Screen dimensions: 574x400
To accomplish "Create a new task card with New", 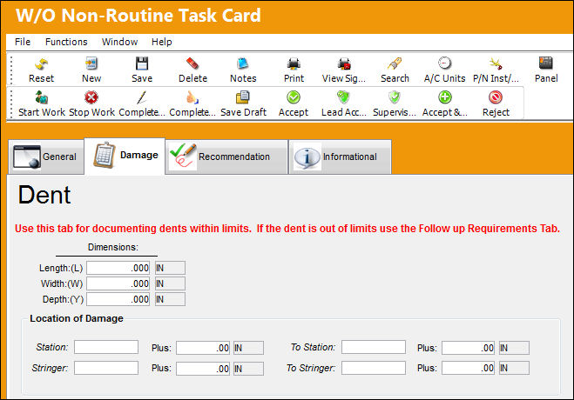I will (x=91, y=70).
